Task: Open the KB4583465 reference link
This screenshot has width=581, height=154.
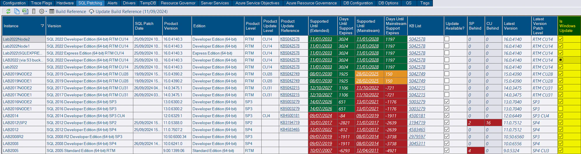Action: click(x=290, y=129)
